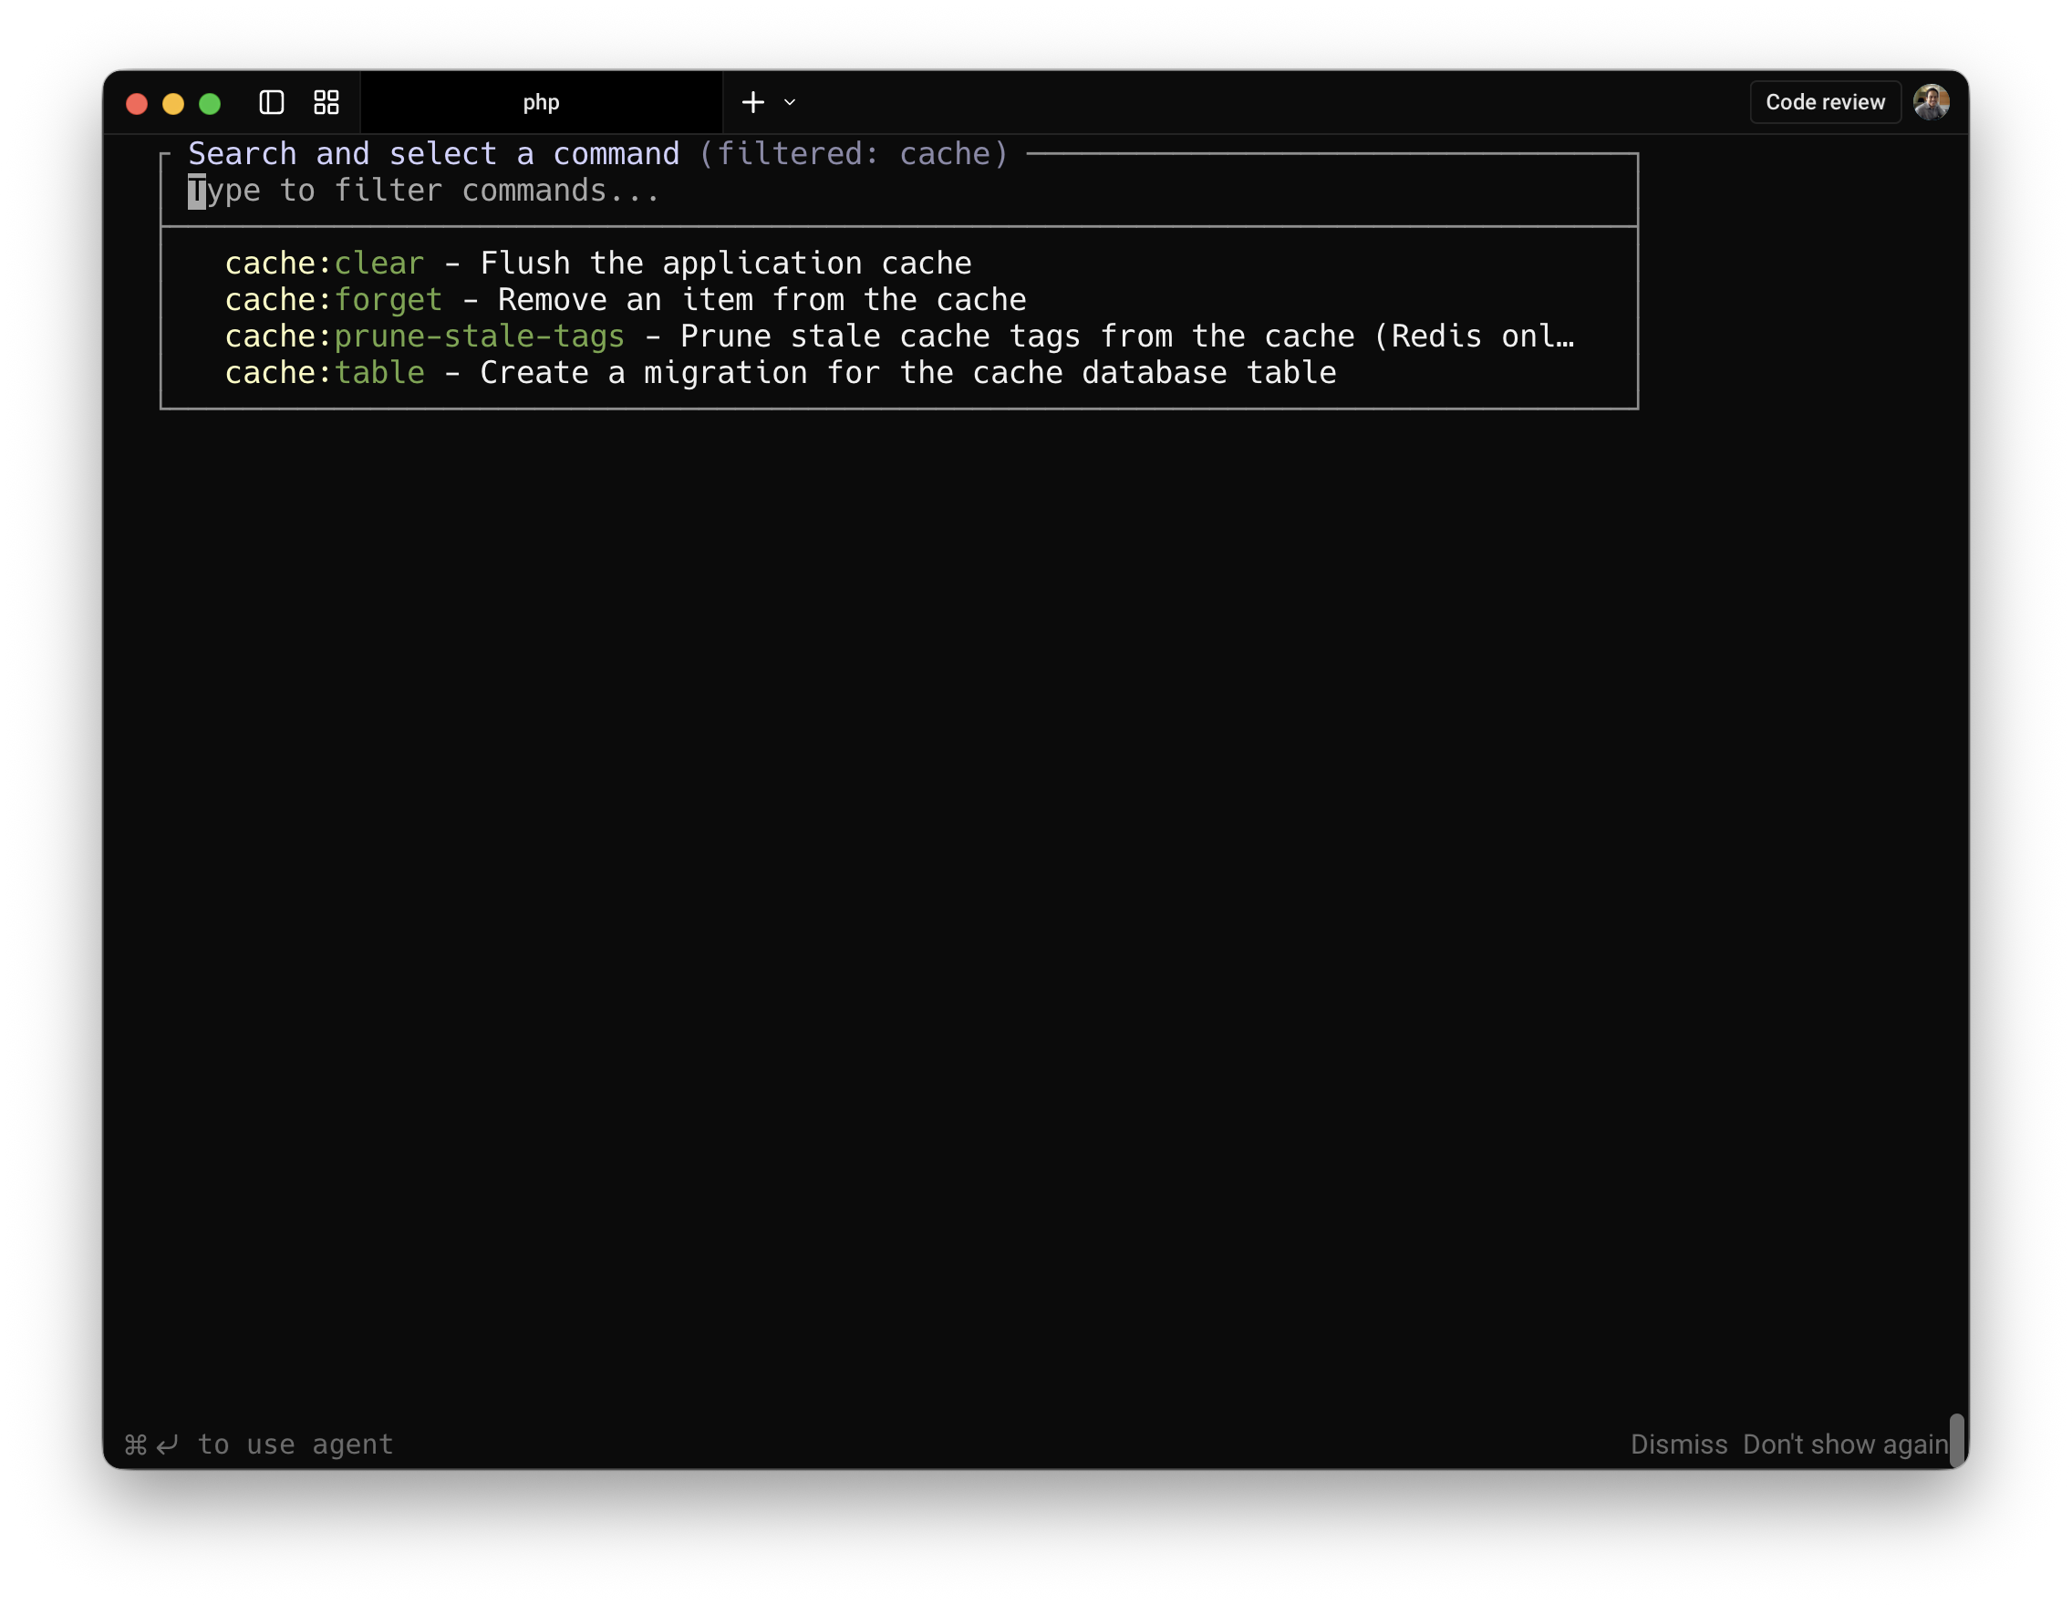The image size is (2072, 1605).
Task: Toggle the sidebar panel icon
Action: [272, 102]
